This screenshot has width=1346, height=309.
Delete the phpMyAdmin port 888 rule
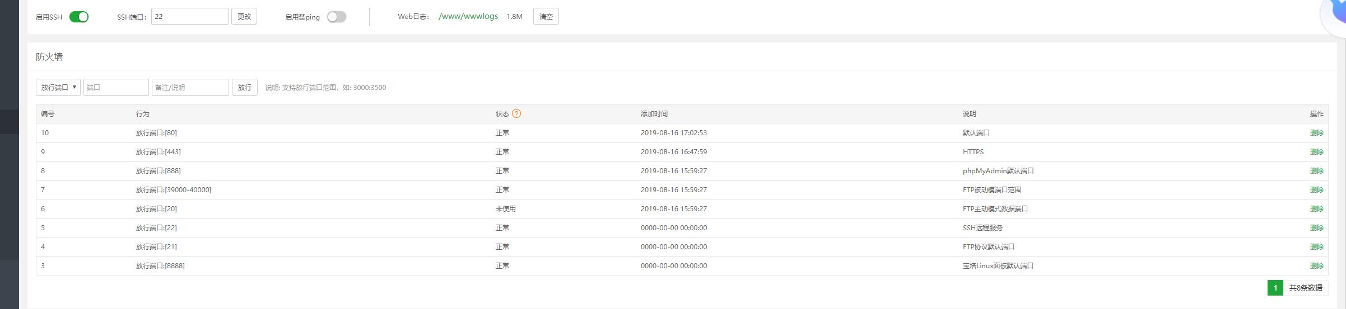(x=1316, y=171)
